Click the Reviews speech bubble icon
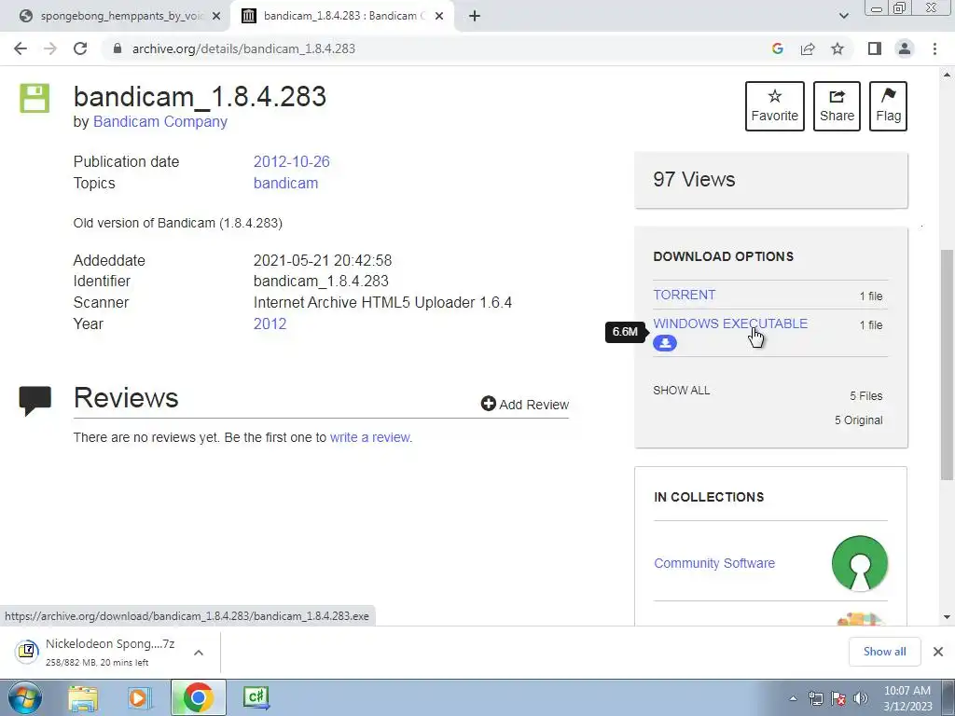 (35, 401)
